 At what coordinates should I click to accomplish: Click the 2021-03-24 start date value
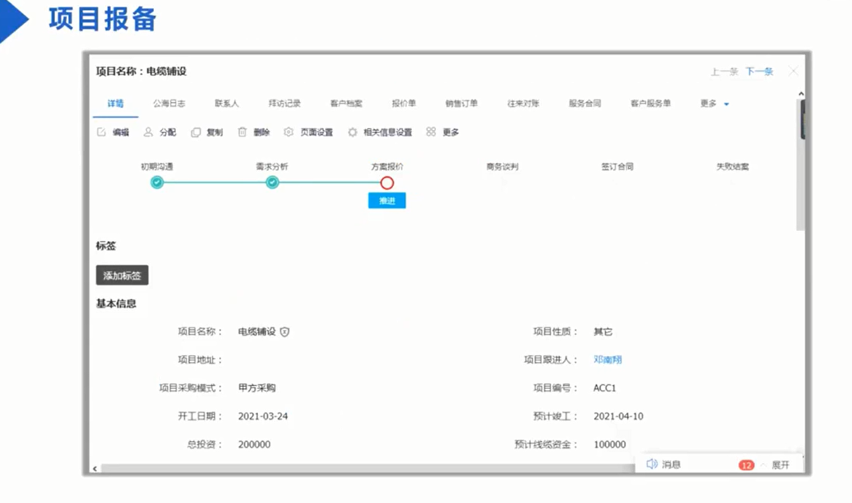(x=263, y=417)
